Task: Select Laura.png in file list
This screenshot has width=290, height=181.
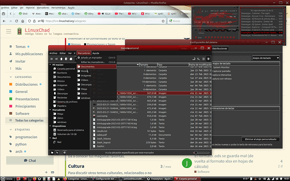Action: tap(102, 116)
